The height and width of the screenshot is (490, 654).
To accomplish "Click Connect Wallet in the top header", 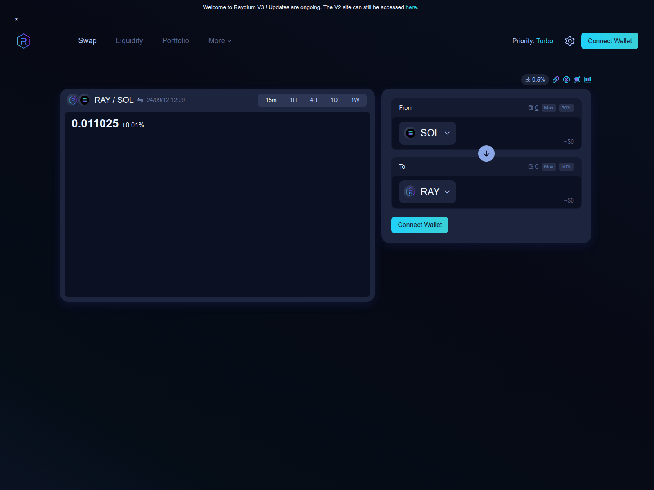I will (610, 41).
